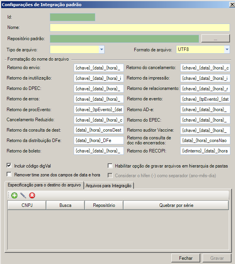Viewport: 235px width, 264px height.
Task: Click the browse repository ellipsis button
Action: pos(216,39)
